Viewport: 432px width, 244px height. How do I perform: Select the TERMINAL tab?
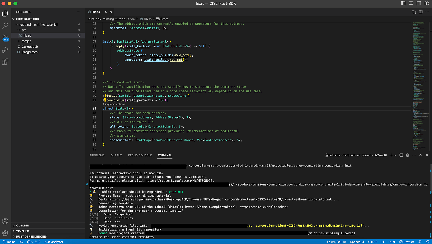pos(165,155)
